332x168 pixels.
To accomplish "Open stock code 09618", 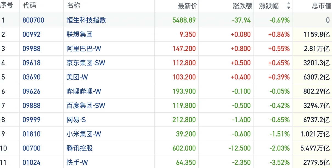I will click(x=32, y=63).
